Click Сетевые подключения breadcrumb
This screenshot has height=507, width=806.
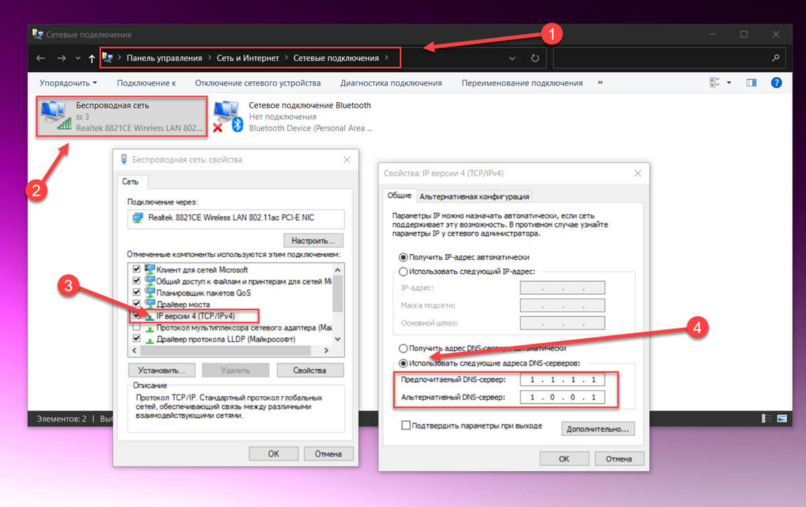click(x=336, y=58)
